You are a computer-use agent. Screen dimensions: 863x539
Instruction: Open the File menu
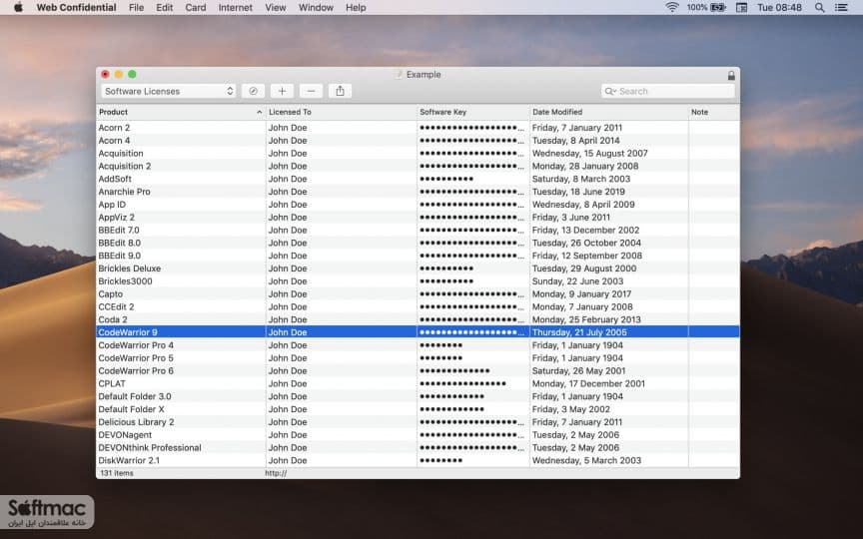coord(136,8)
